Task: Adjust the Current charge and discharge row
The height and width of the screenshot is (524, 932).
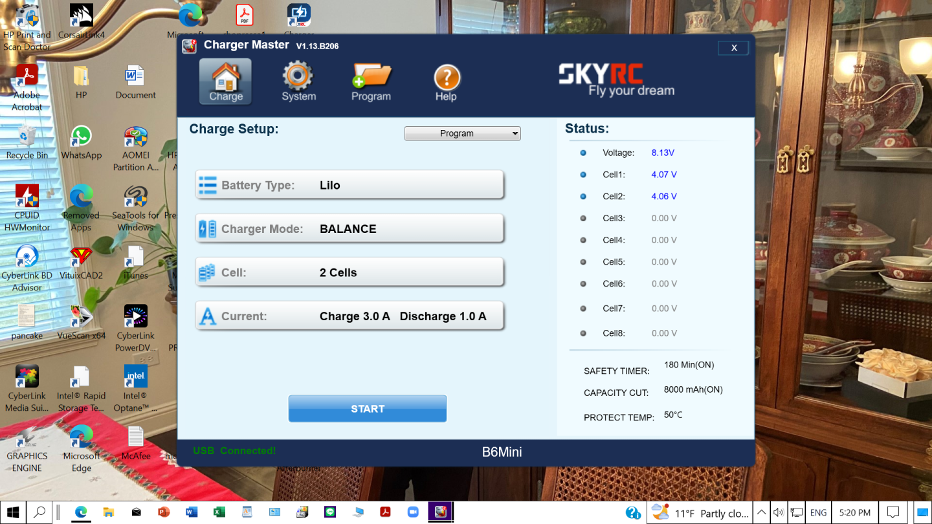Action: [x=349, y=316]
